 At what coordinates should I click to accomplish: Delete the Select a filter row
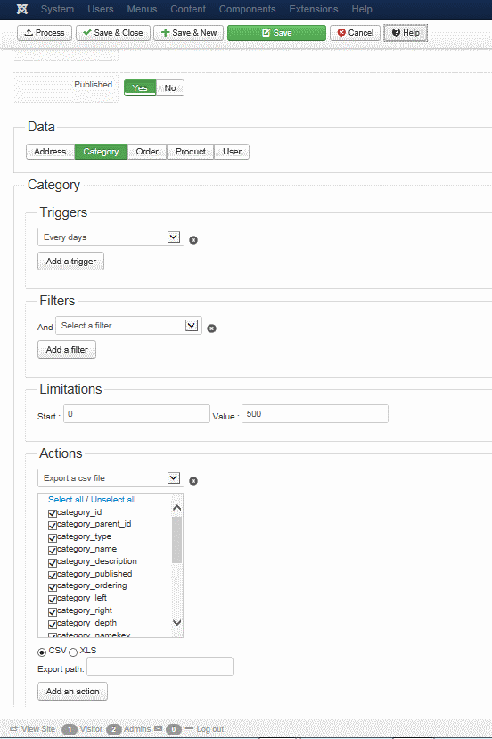click(211, 328)
